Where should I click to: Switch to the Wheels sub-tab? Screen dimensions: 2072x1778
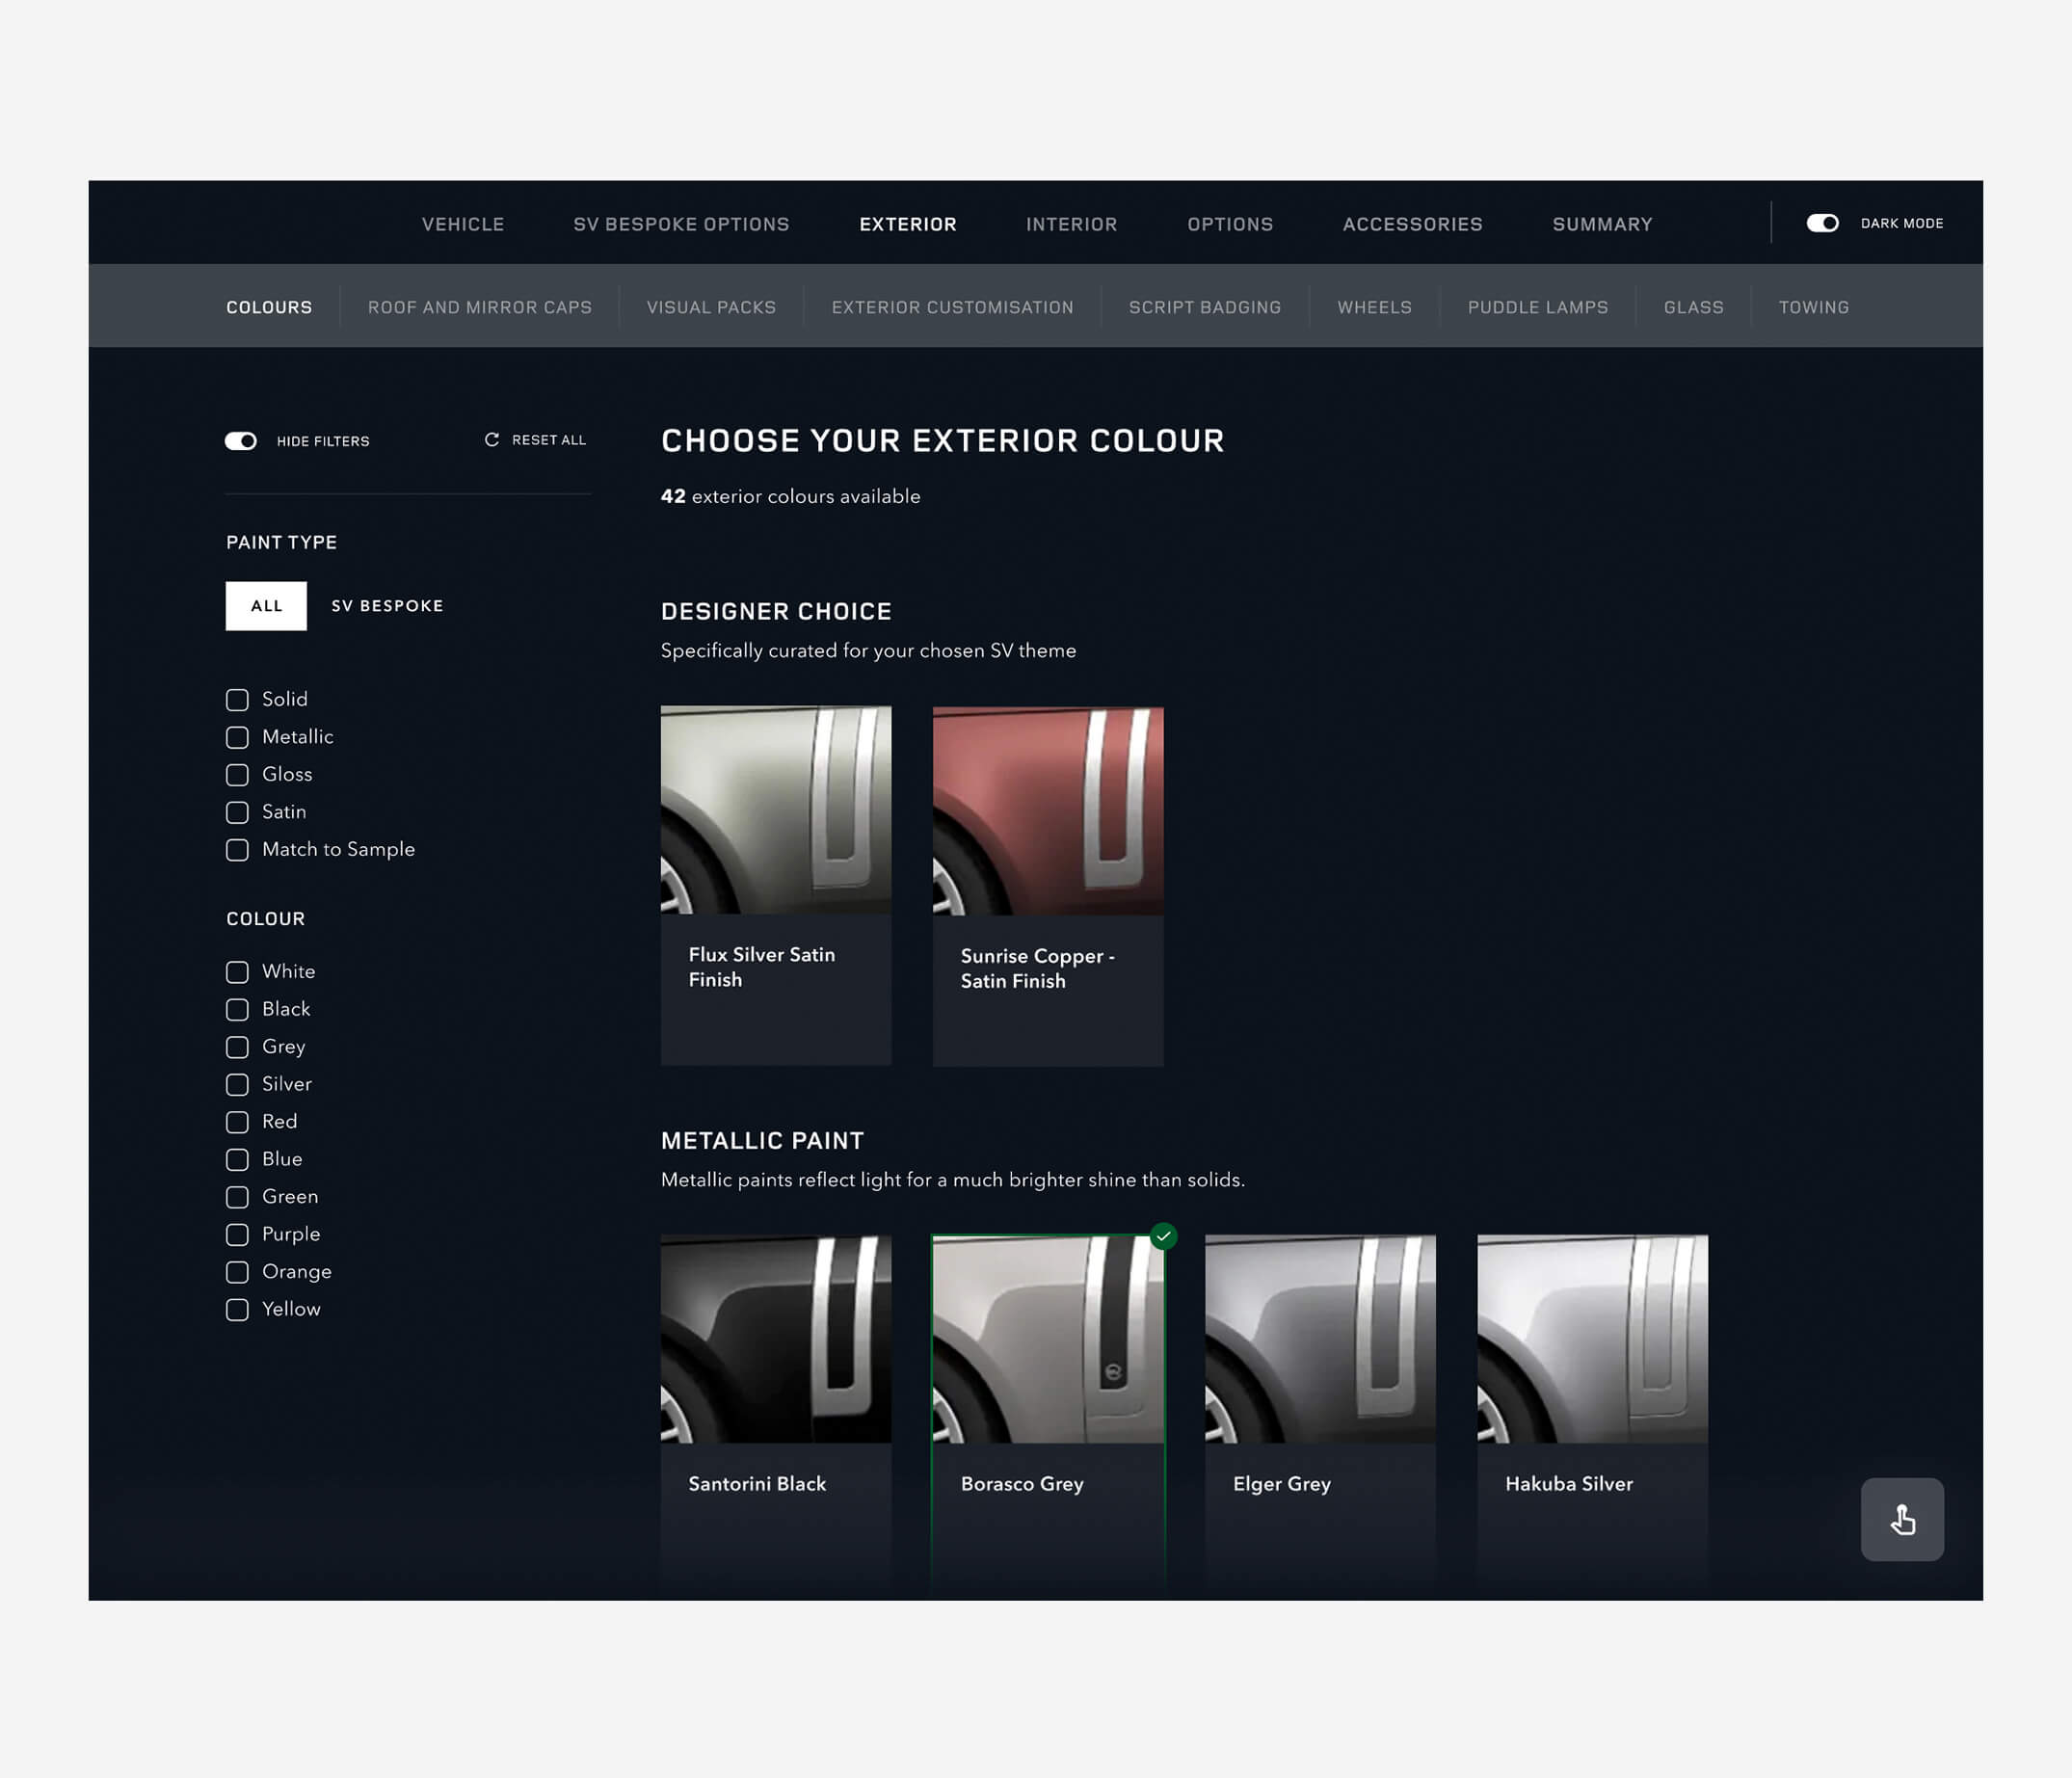pyautogui.click(x=1374, y=307)
